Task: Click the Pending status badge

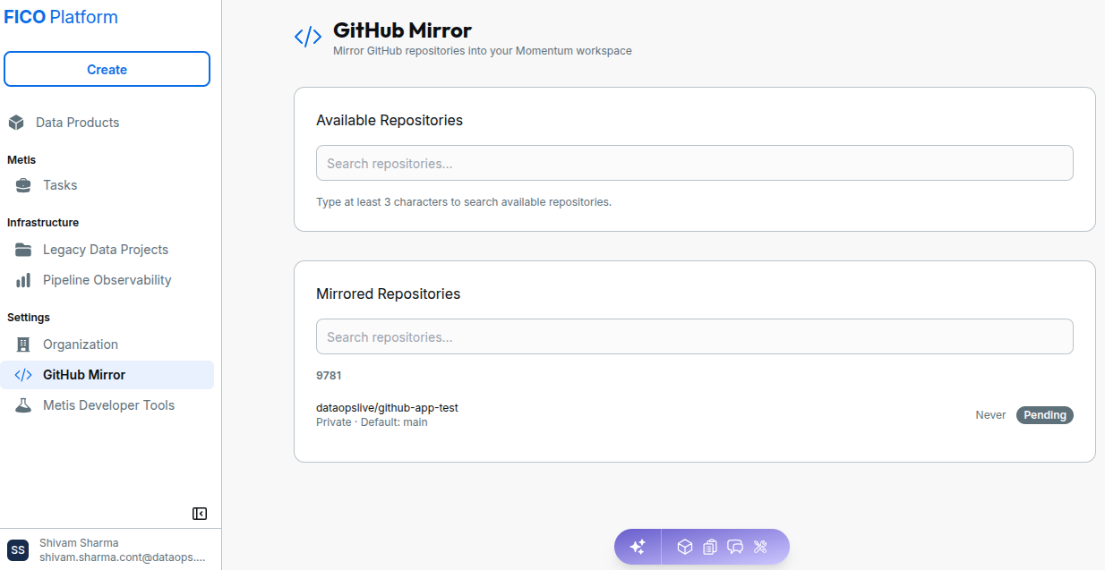Action: coord(1045,415)
